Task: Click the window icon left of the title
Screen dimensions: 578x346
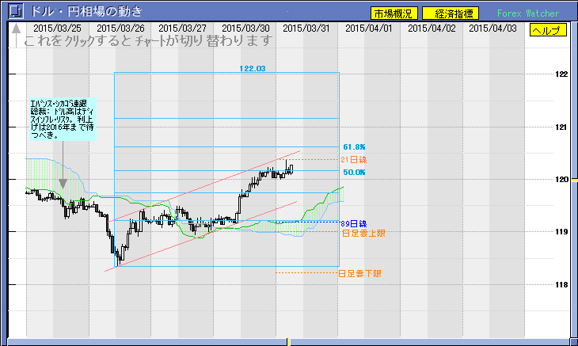Action: (16, 11)
